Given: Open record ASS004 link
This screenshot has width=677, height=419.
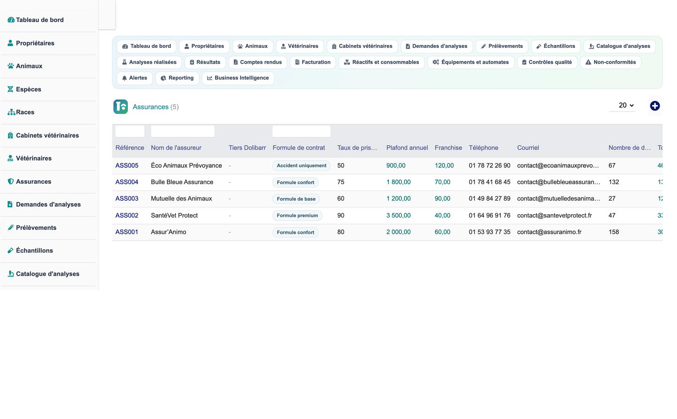Looking at the screenshot, I should point(127,182).
